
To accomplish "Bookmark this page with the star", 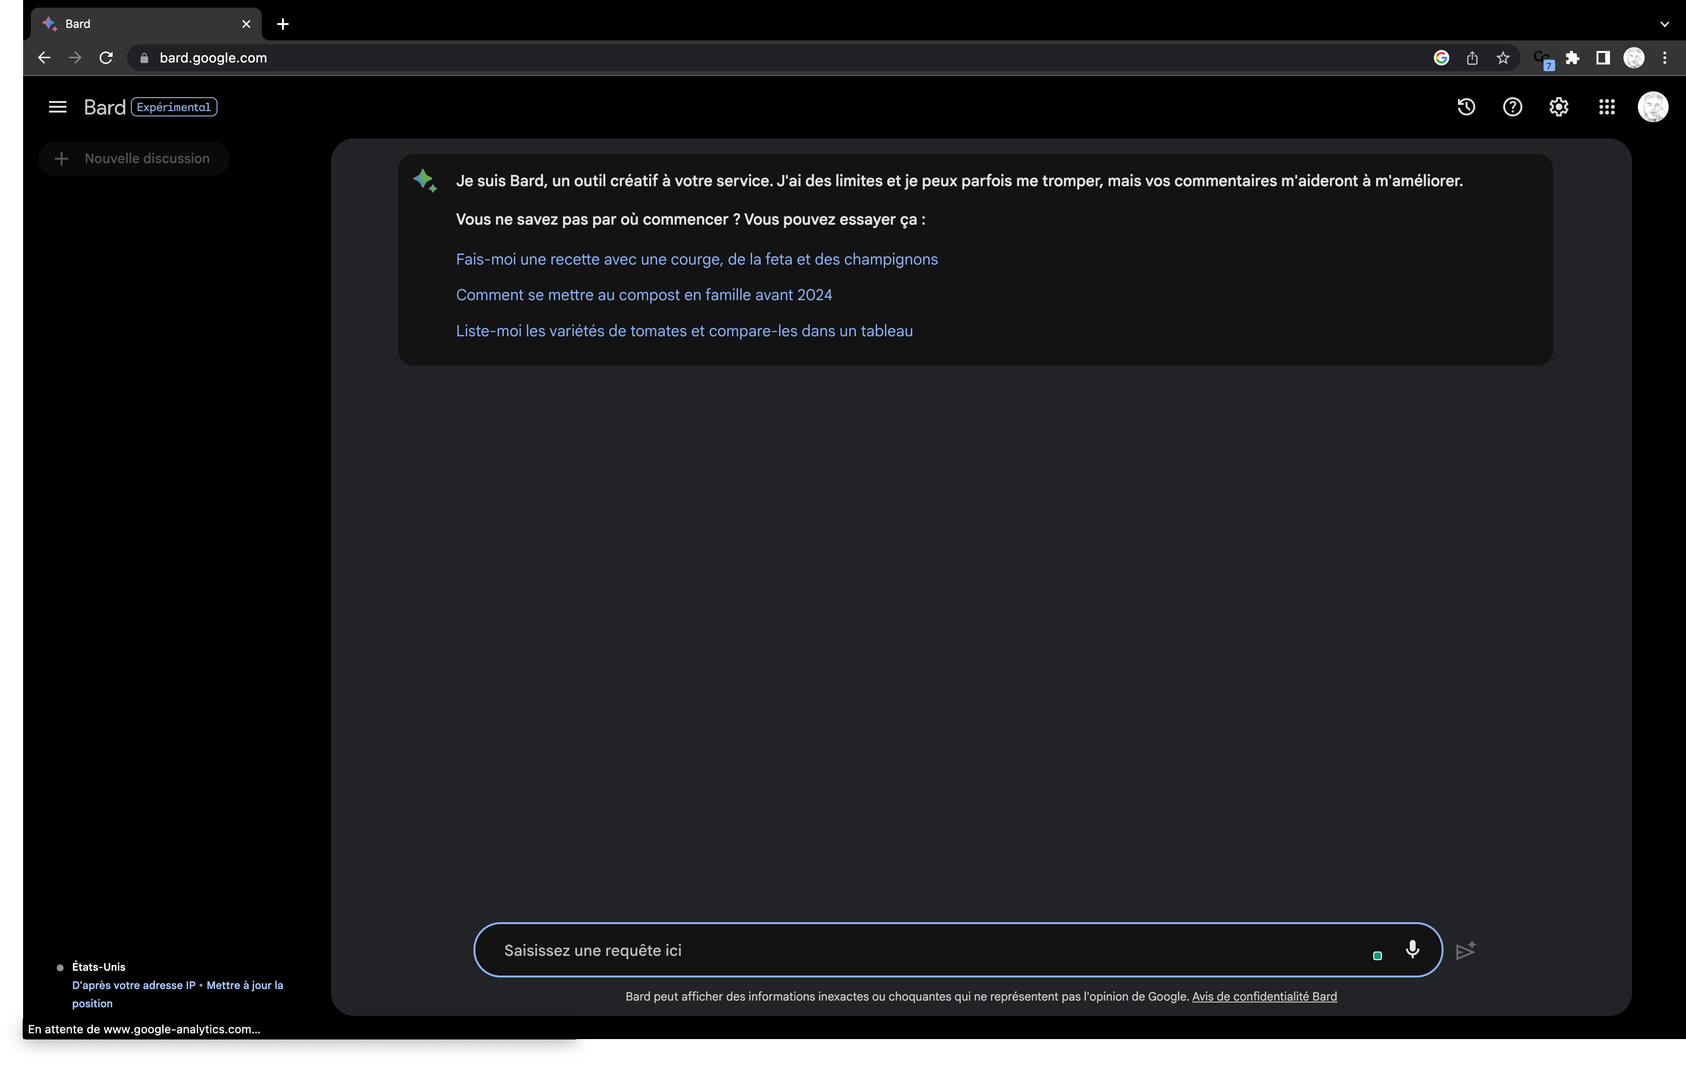I will (x=1503, y=58).
